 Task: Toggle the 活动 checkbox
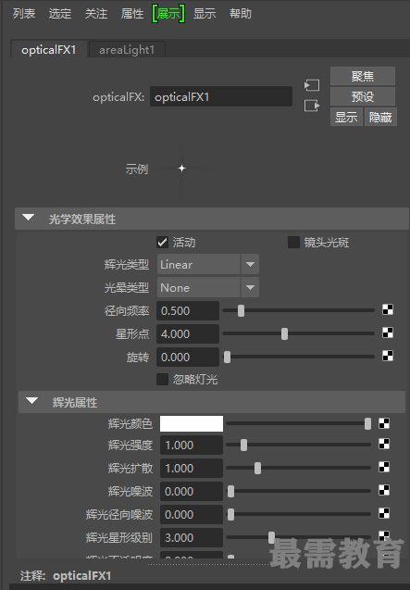[x=162, y=243]
